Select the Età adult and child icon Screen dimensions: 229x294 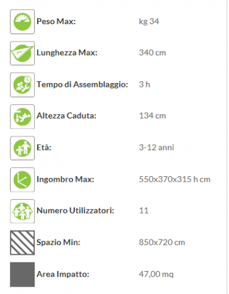pos(22,148)
